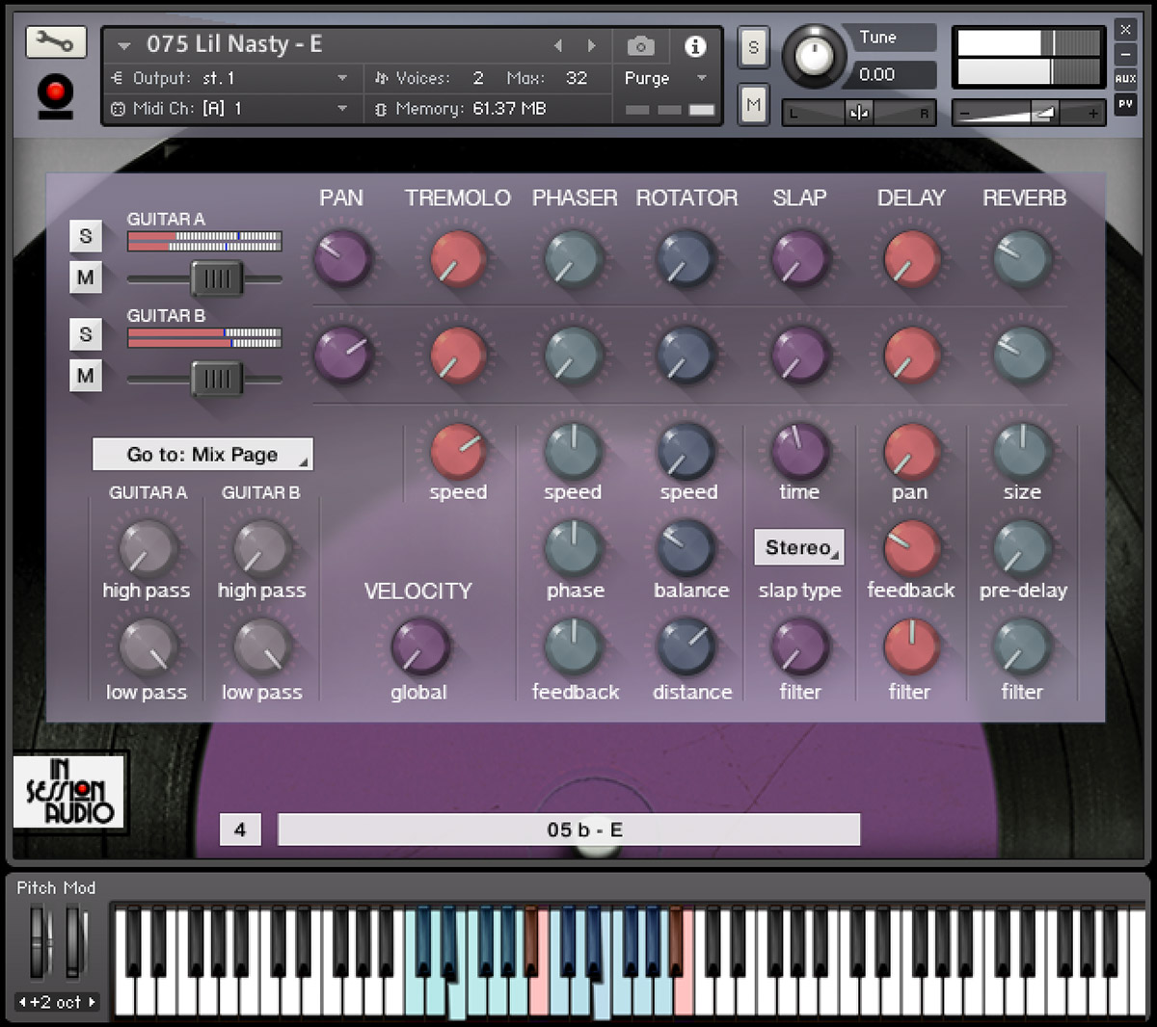This screenshot has height=1027, width=1157.
Task: Click the number 4 pattern button
Action: click(x=240, y=829)
